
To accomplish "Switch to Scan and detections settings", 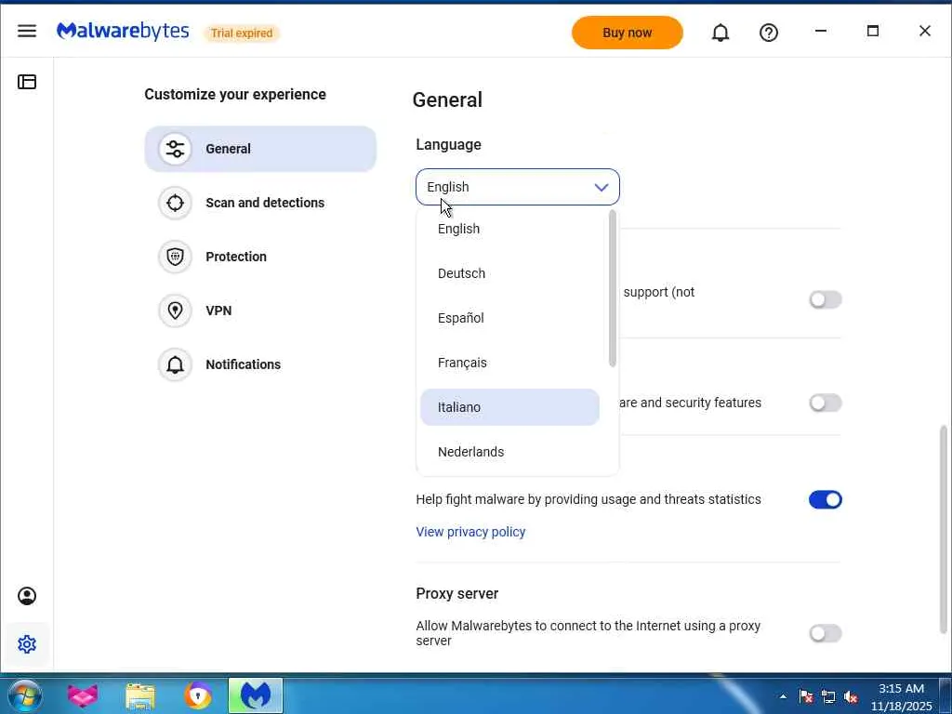I will [260, 203].
